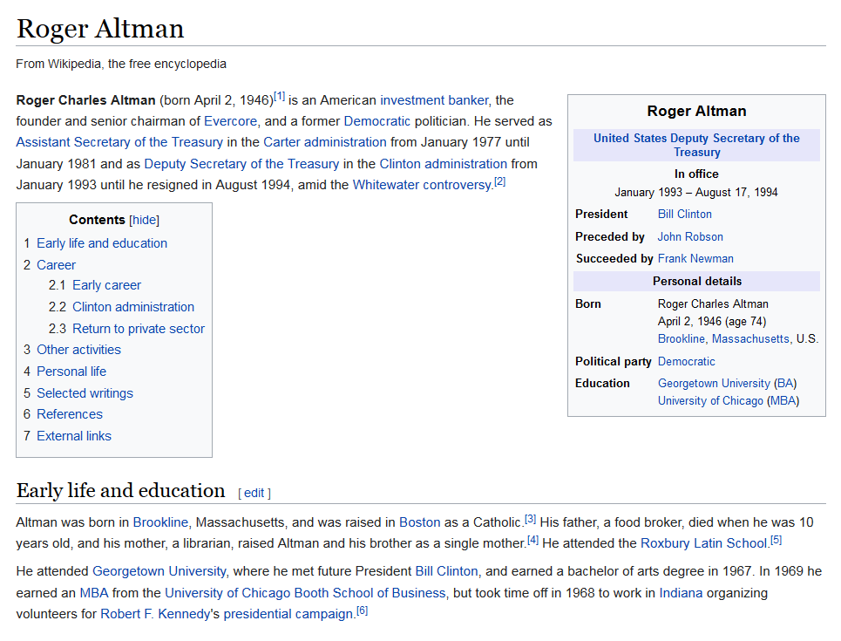The image size is (841, 641).
Task: Navigate to Return to private sector subsection
Action: pyautogui.click(x=139, y=329)
